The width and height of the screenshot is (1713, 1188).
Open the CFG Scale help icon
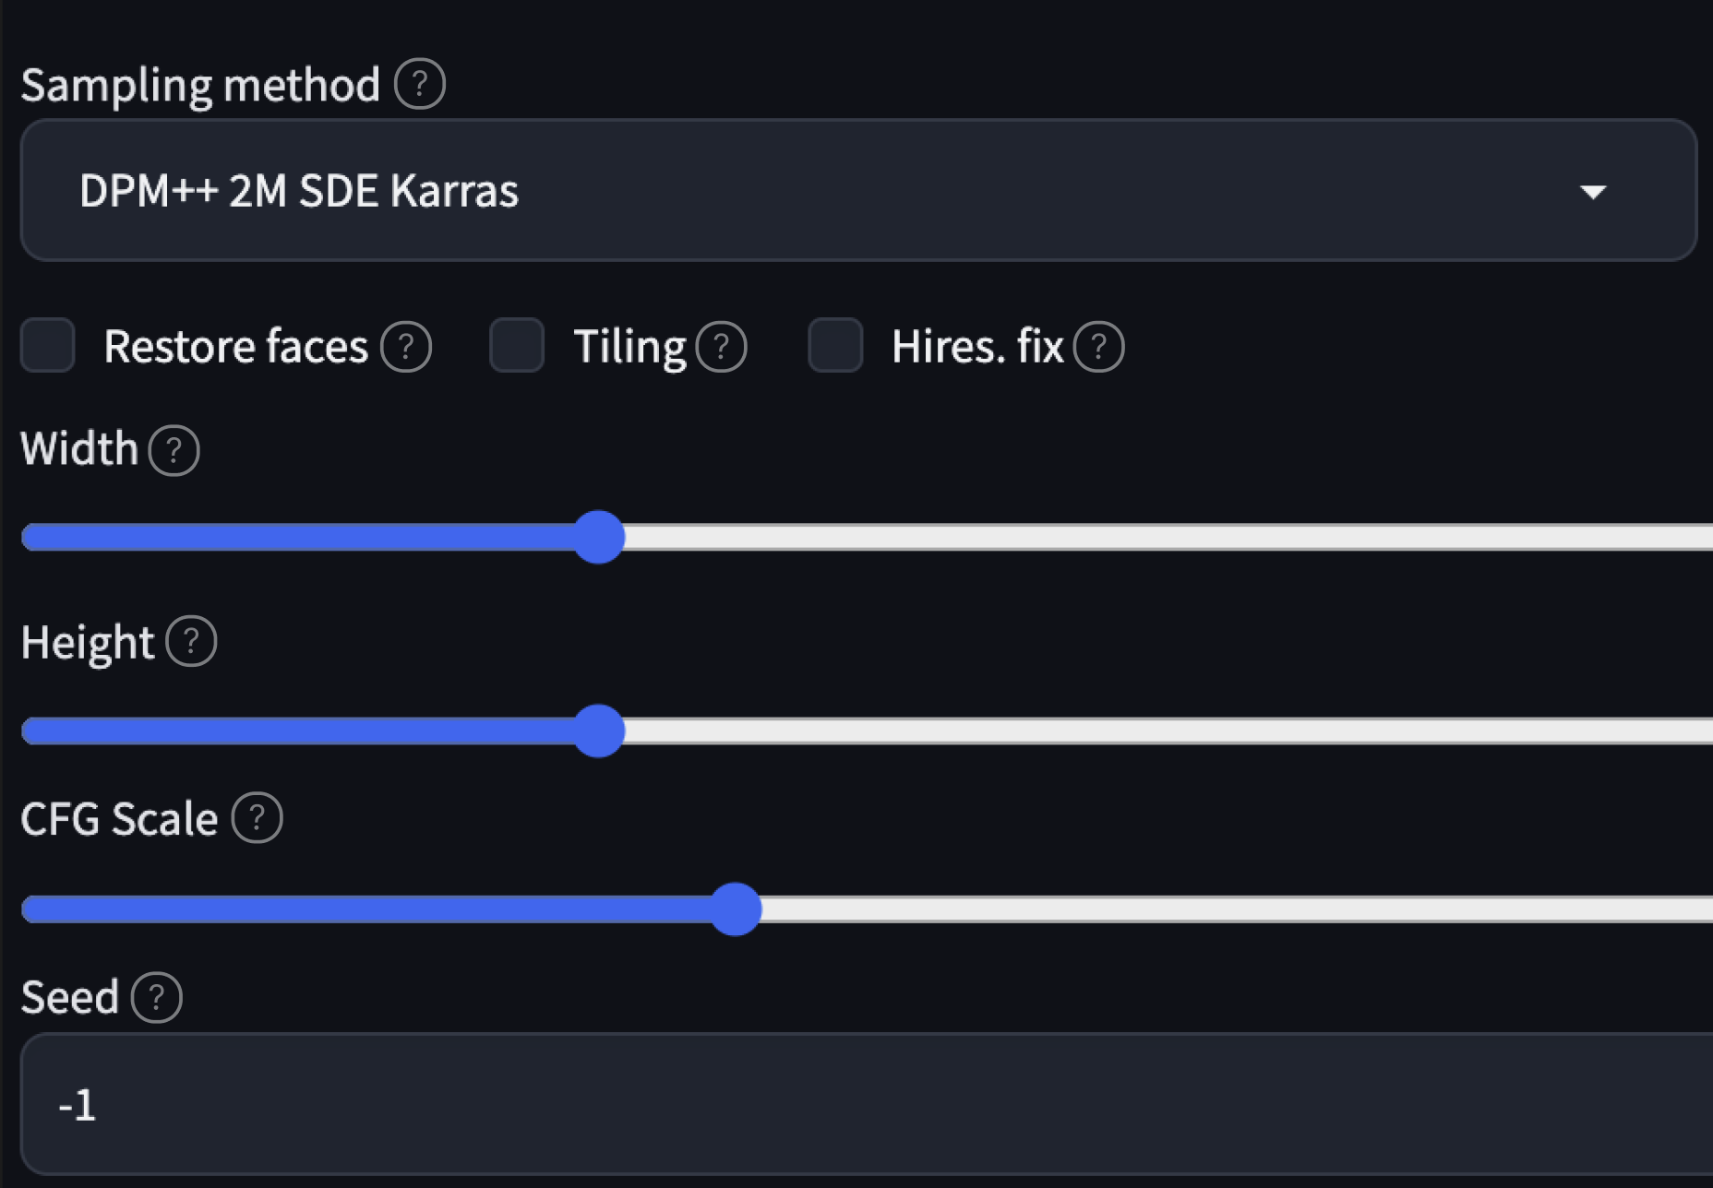(x=256, y=818)
